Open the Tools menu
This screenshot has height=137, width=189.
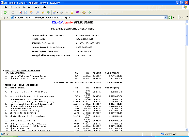pyautogui.click(x=37, y=7)
